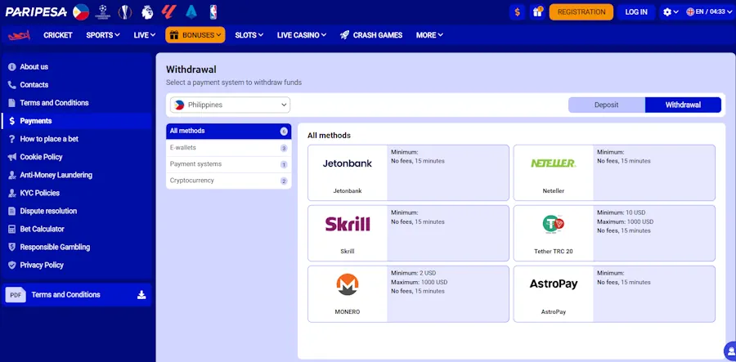Click the dollar payments icon in header
Image resolution: width=736 pixels, height=362 pixels.
point(518,12)
